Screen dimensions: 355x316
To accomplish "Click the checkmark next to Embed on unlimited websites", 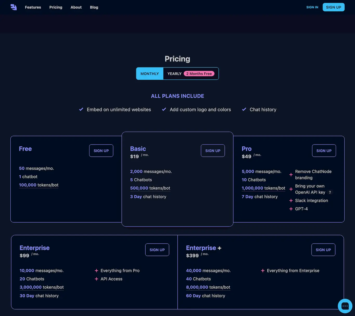I will click(81, 109).
